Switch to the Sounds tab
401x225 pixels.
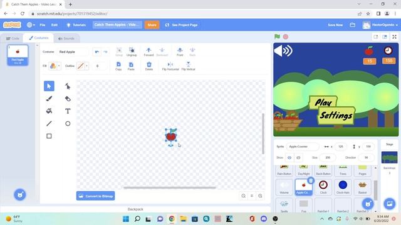tap(66, 39)
